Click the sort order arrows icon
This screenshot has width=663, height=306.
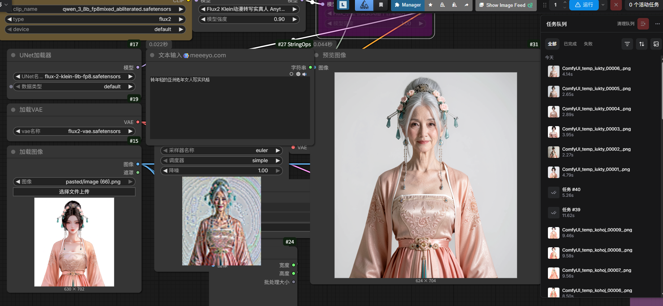642,44
